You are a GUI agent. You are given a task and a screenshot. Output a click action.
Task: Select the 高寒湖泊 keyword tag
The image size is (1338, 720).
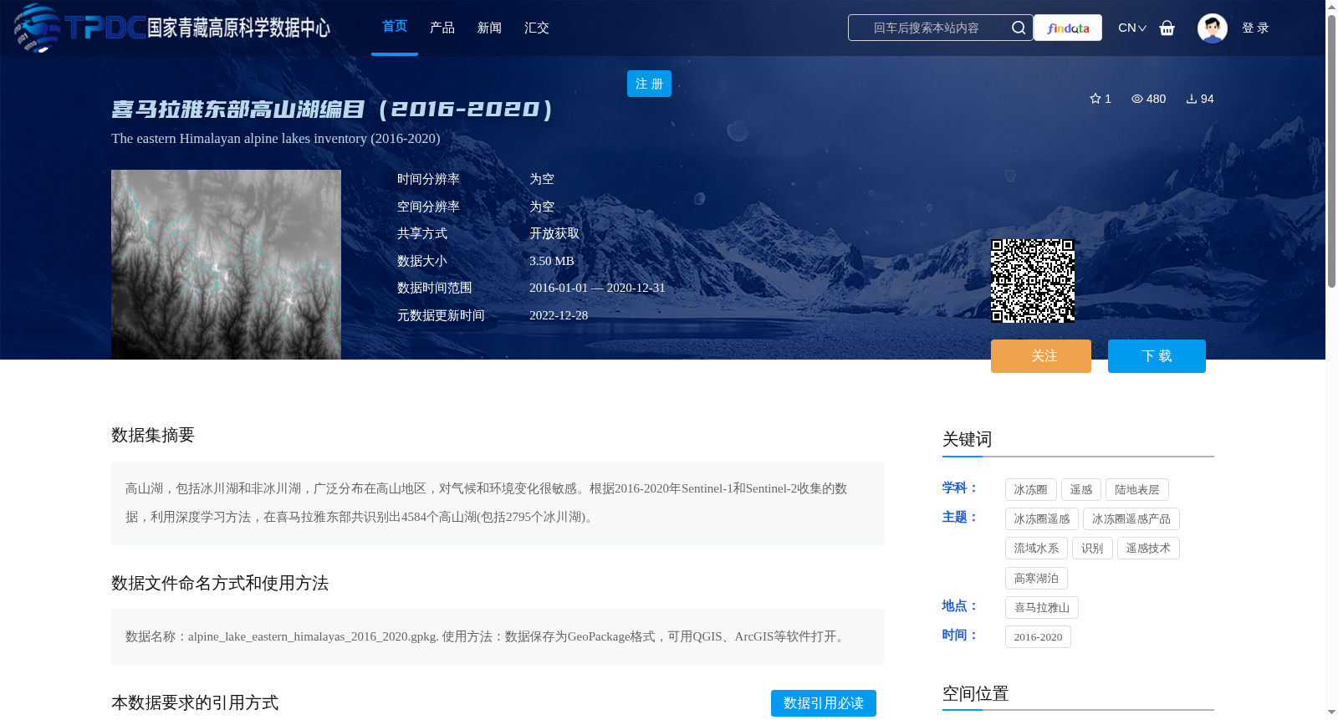[1036, 578]
